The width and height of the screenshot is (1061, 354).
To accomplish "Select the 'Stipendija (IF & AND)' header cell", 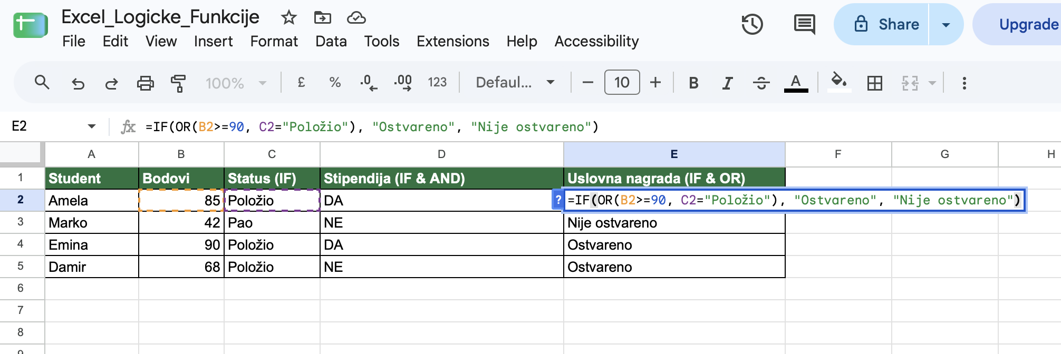I will click(x=442, y=178).
